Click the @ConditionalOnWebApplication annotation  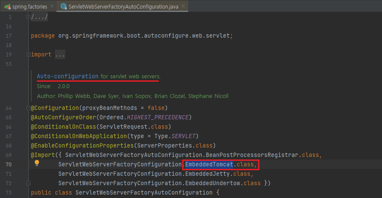point(79,136)
